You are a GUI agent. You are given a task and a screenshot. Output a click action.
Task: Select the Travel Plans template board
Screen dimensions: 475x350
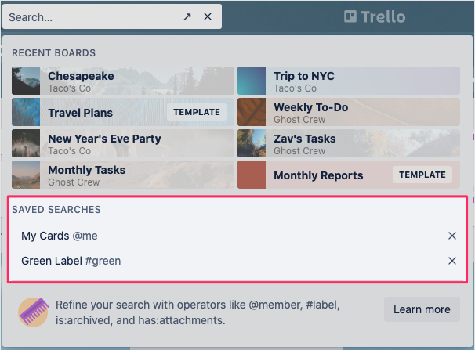123,112
